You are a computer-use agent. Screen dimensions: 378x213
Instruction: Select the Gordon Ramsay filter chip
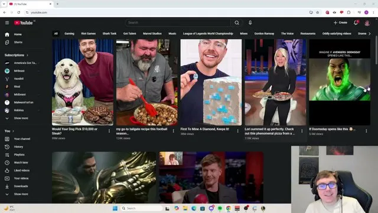tap(264, 34)
